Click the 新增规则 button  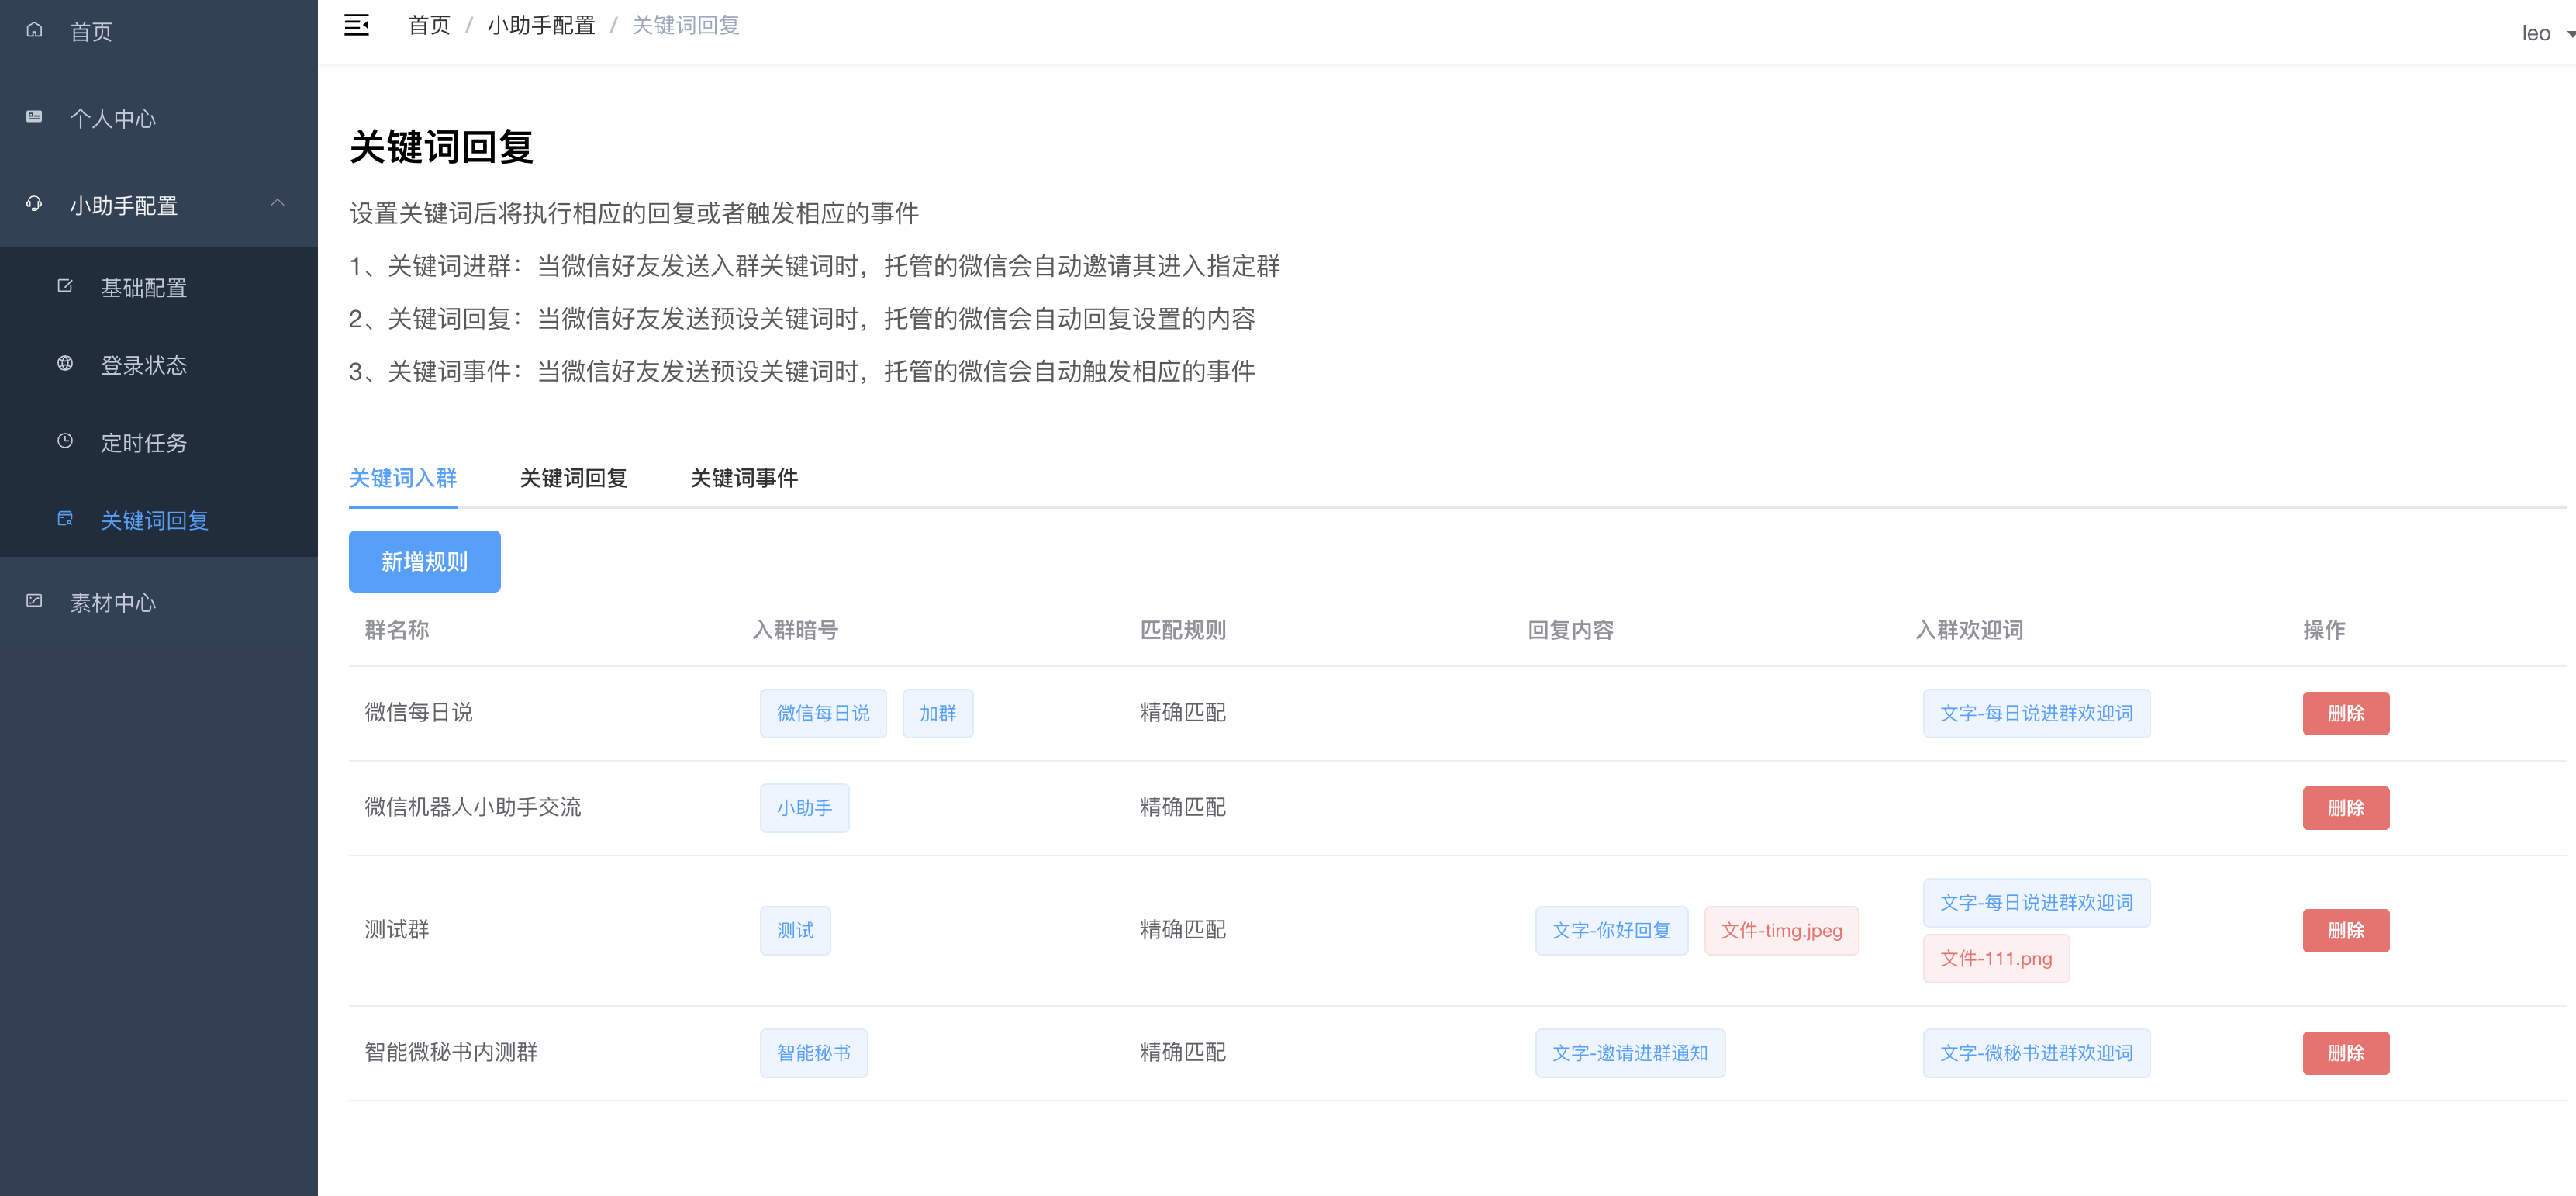pos(424,561)
